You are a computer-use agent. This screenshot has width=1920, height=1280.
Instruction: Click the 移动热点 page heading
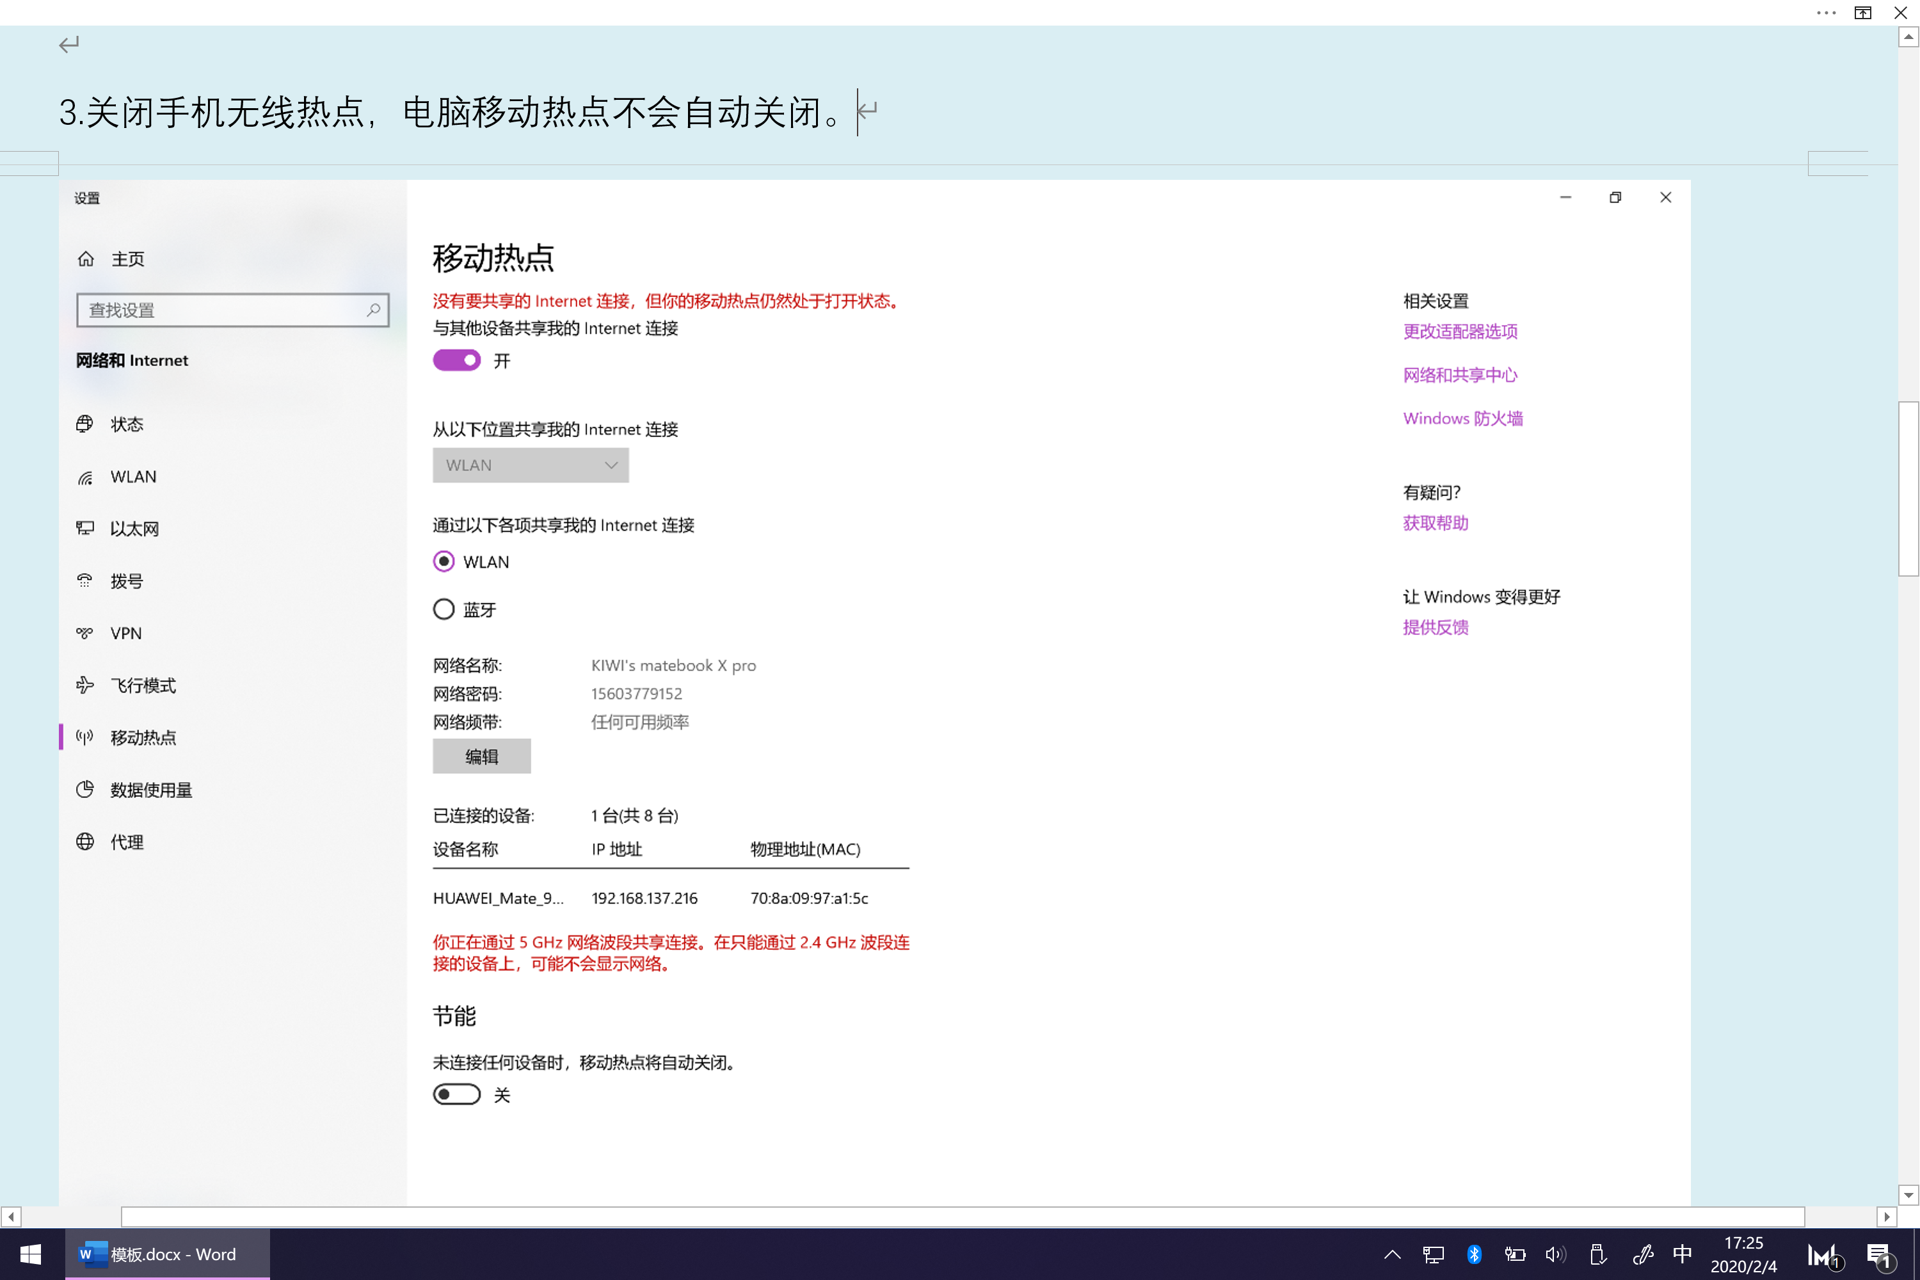coord(494,258)
